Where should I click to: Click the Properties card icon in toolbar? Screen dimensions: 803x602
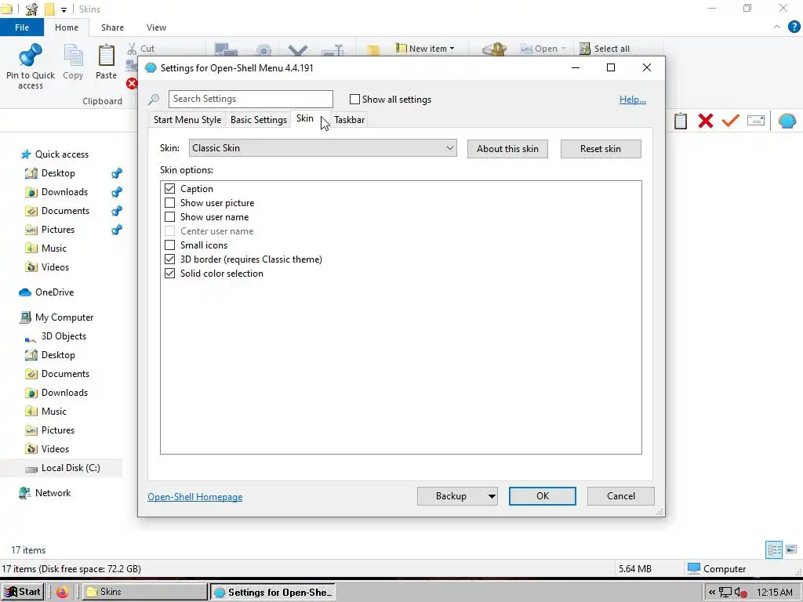pyautogui.click(x=756, y=121)
